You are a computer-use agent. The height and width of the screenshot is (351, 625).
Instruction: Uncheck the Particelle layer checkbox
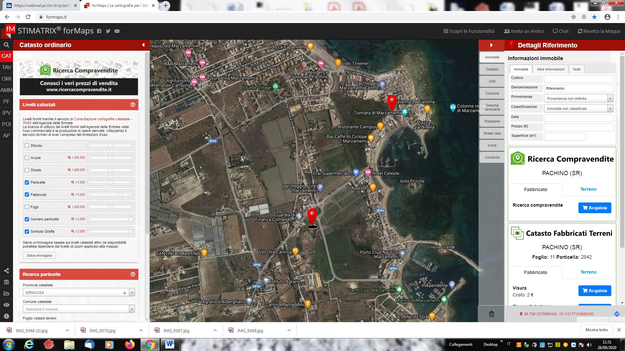click(27, 182)
